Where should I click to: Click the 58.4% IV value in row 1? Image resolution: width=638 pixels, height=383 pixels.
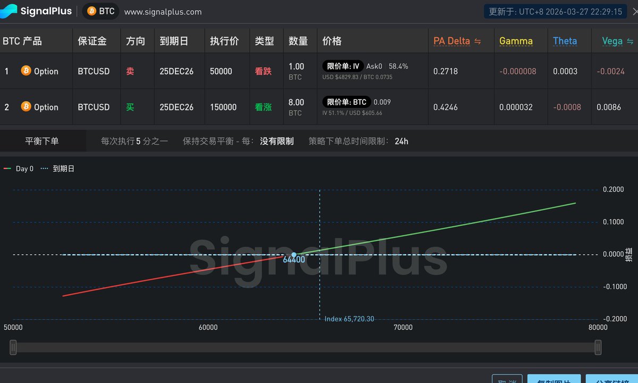[398, 66]
